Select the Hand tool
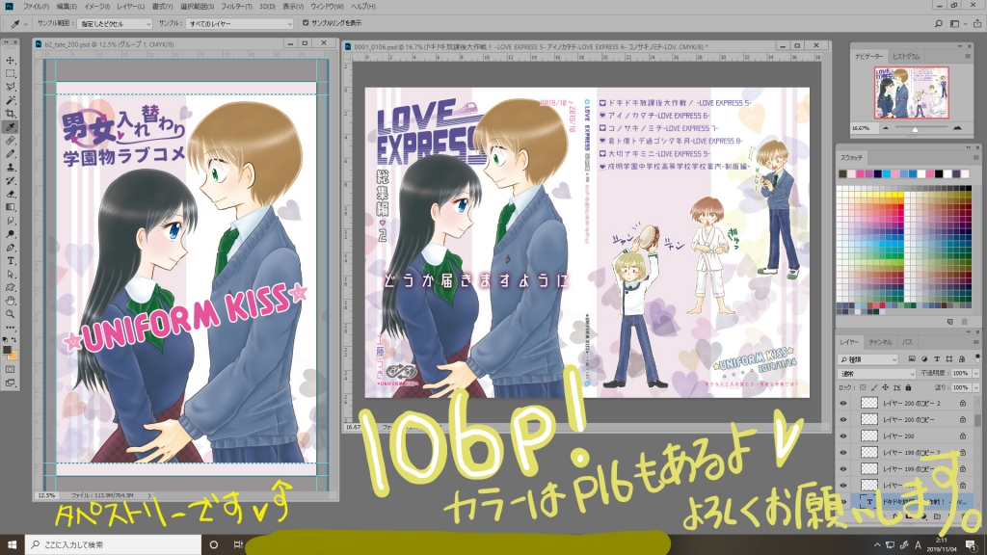This screenshot has width=987, height=555. click(x=11, y=301)
